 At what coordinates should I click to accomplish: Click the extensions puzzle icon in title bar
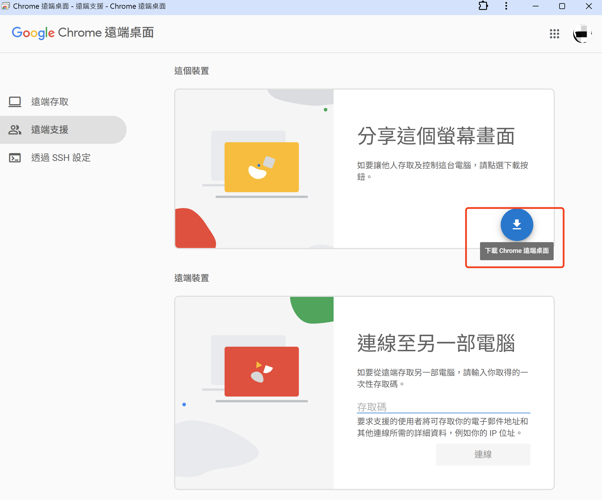click(483, 6)
